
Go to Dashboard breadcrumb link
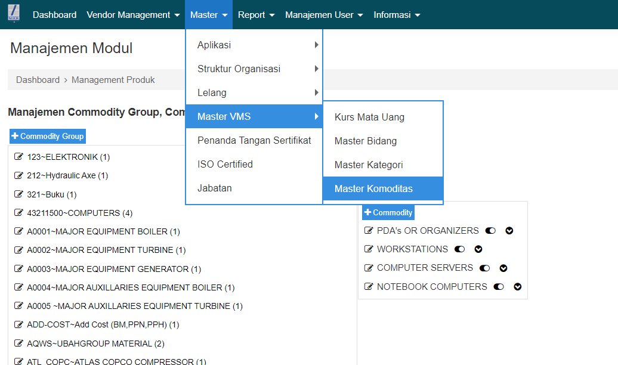[38, 80]
